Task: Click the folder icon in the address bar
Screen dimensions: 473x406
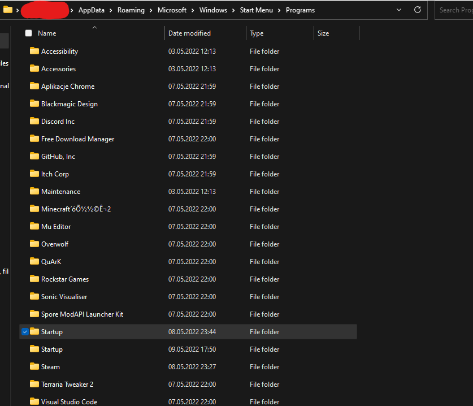Action: (x=8, y=10)
